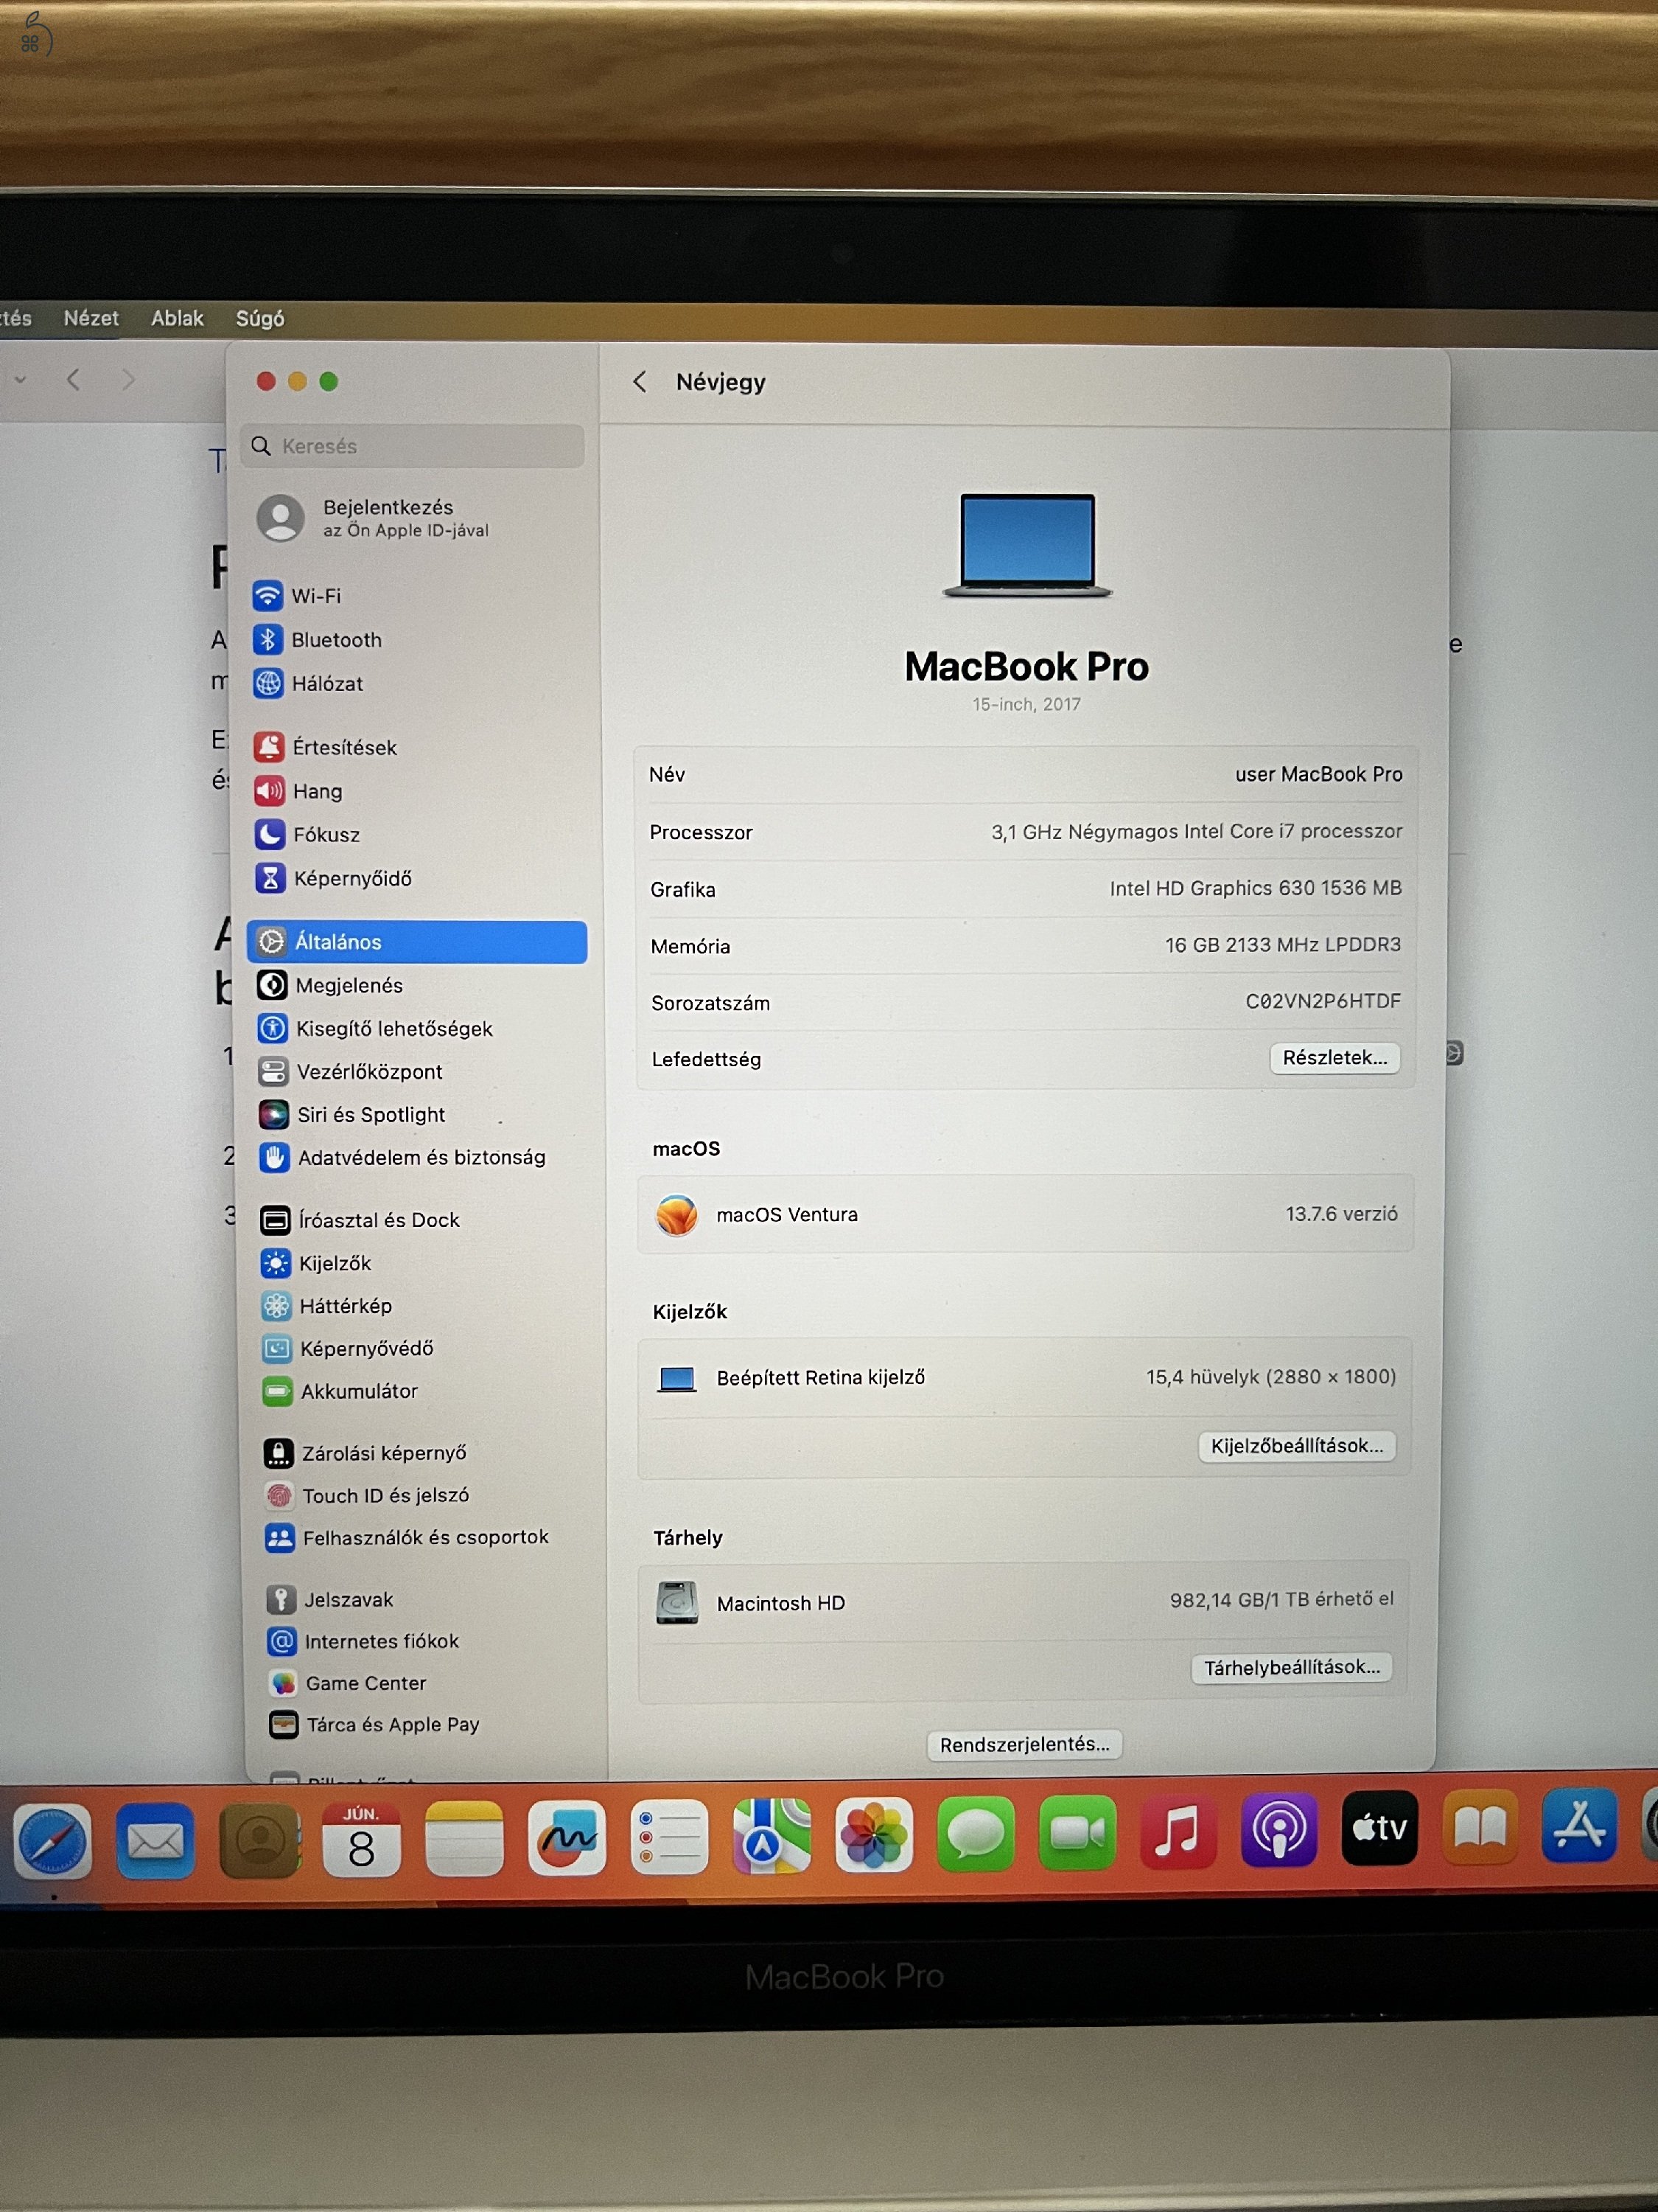Open Ablak menu in menu bar

[x=177, y=319]
